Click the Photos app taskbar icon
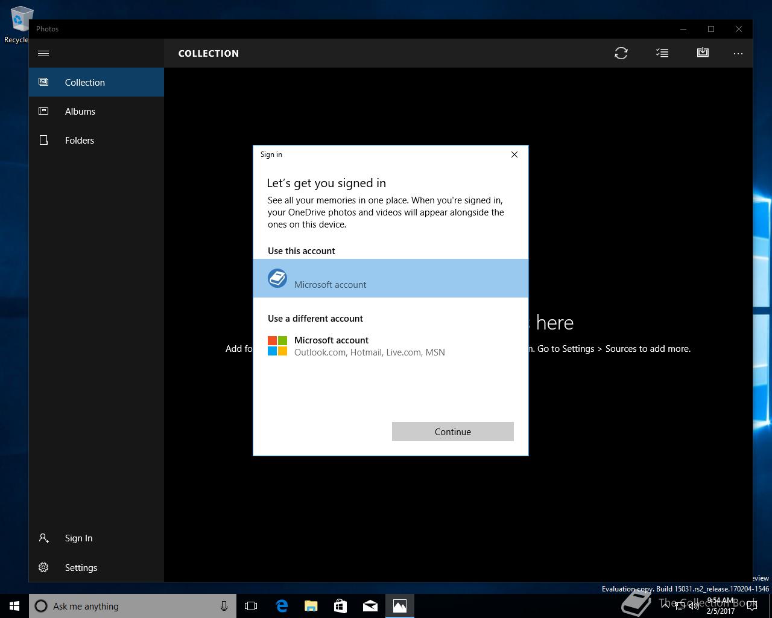This screenshot has height=618, width=772. click(x=400, y=606)
